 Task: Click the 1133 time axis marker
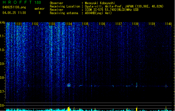click(52, 24)
